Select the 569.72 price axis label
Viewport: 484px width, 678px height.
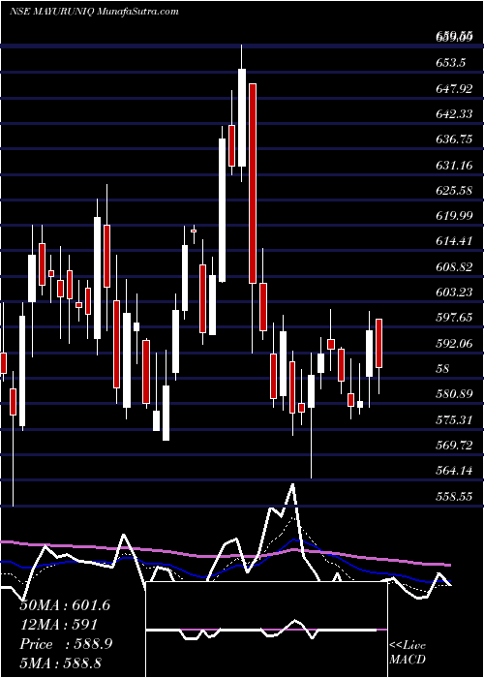point(455,445)
